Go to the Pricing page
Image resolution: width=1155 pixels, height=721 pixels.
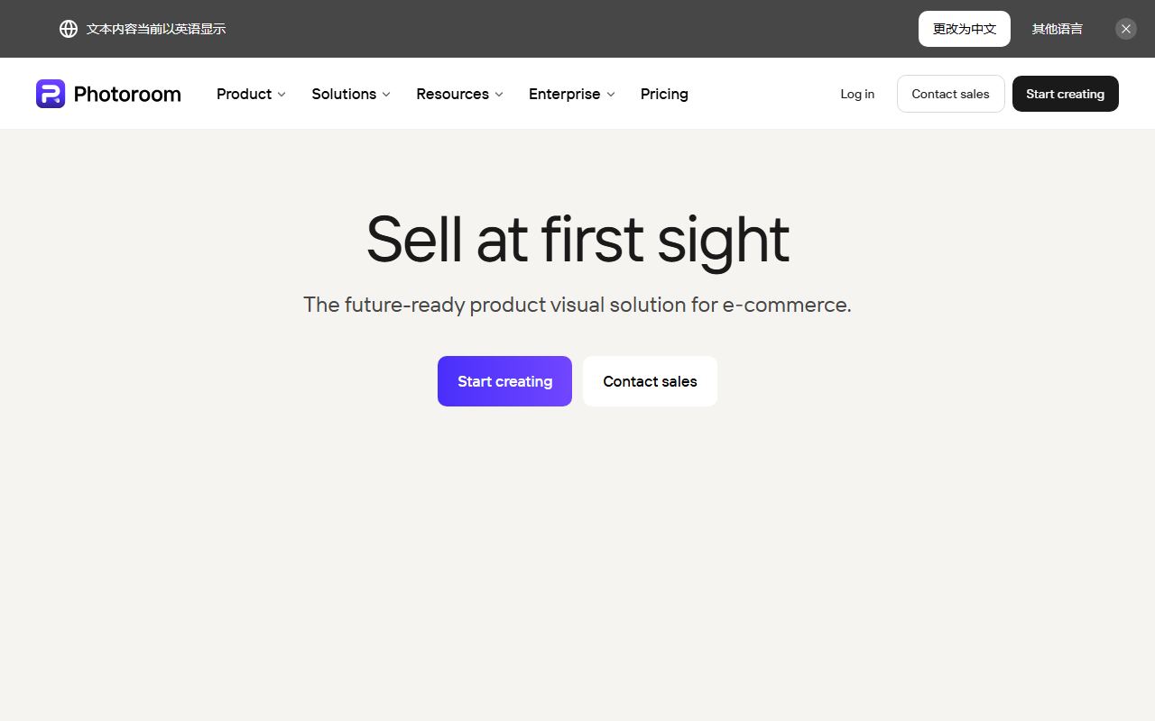pos(664,94)
